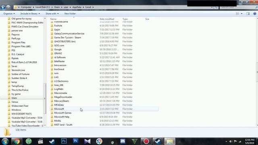This screenshot has height=145, width=258.
Task: Open the GTA V taskbar icon
Action: tap(134, 141)
